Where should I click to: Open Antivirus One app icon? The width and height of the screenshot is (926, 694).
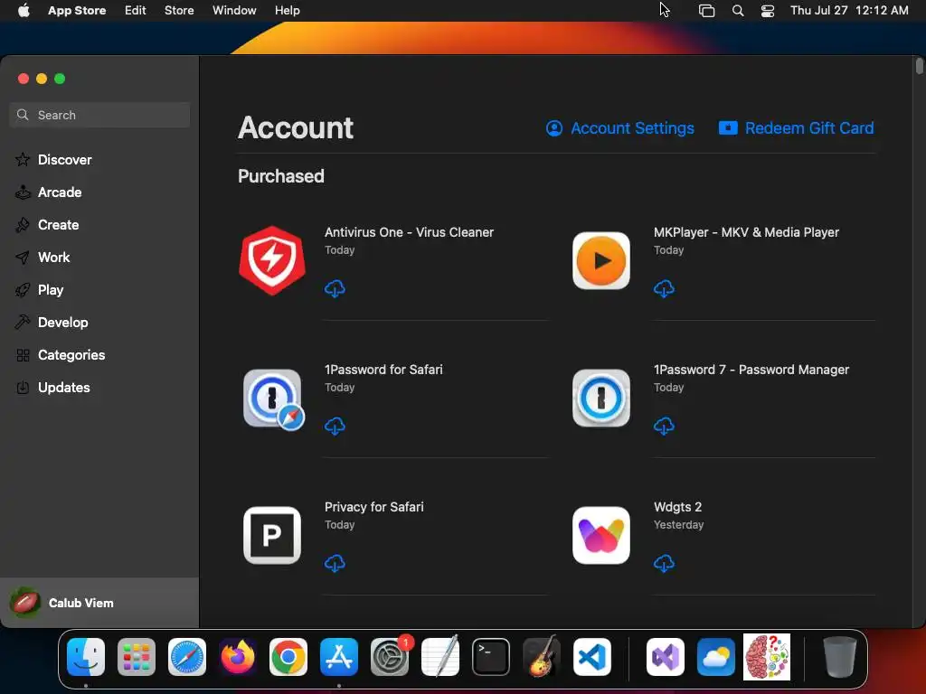272,260
